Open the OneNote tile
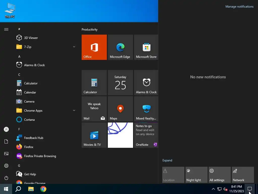The image size is (258, 194). pos(146,135)
